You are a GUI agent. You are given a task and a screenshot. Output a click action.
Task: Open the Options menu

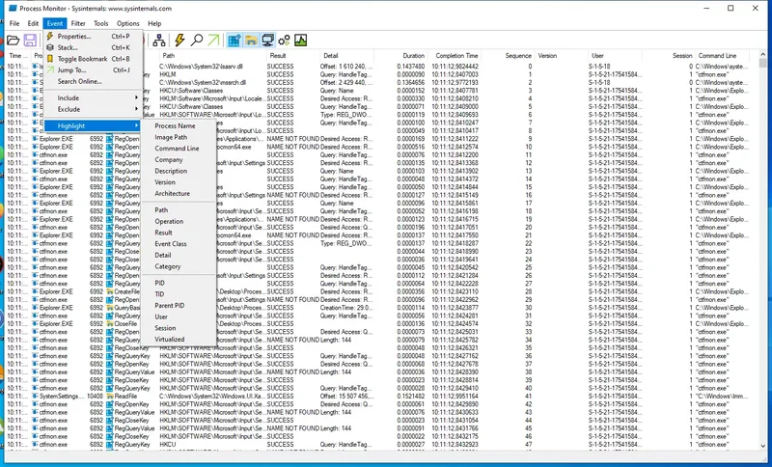point(128,23)
